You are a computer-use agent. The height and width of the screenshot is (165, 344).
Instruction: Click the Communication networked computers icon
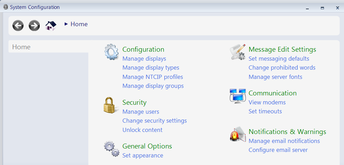pos(238,96)
